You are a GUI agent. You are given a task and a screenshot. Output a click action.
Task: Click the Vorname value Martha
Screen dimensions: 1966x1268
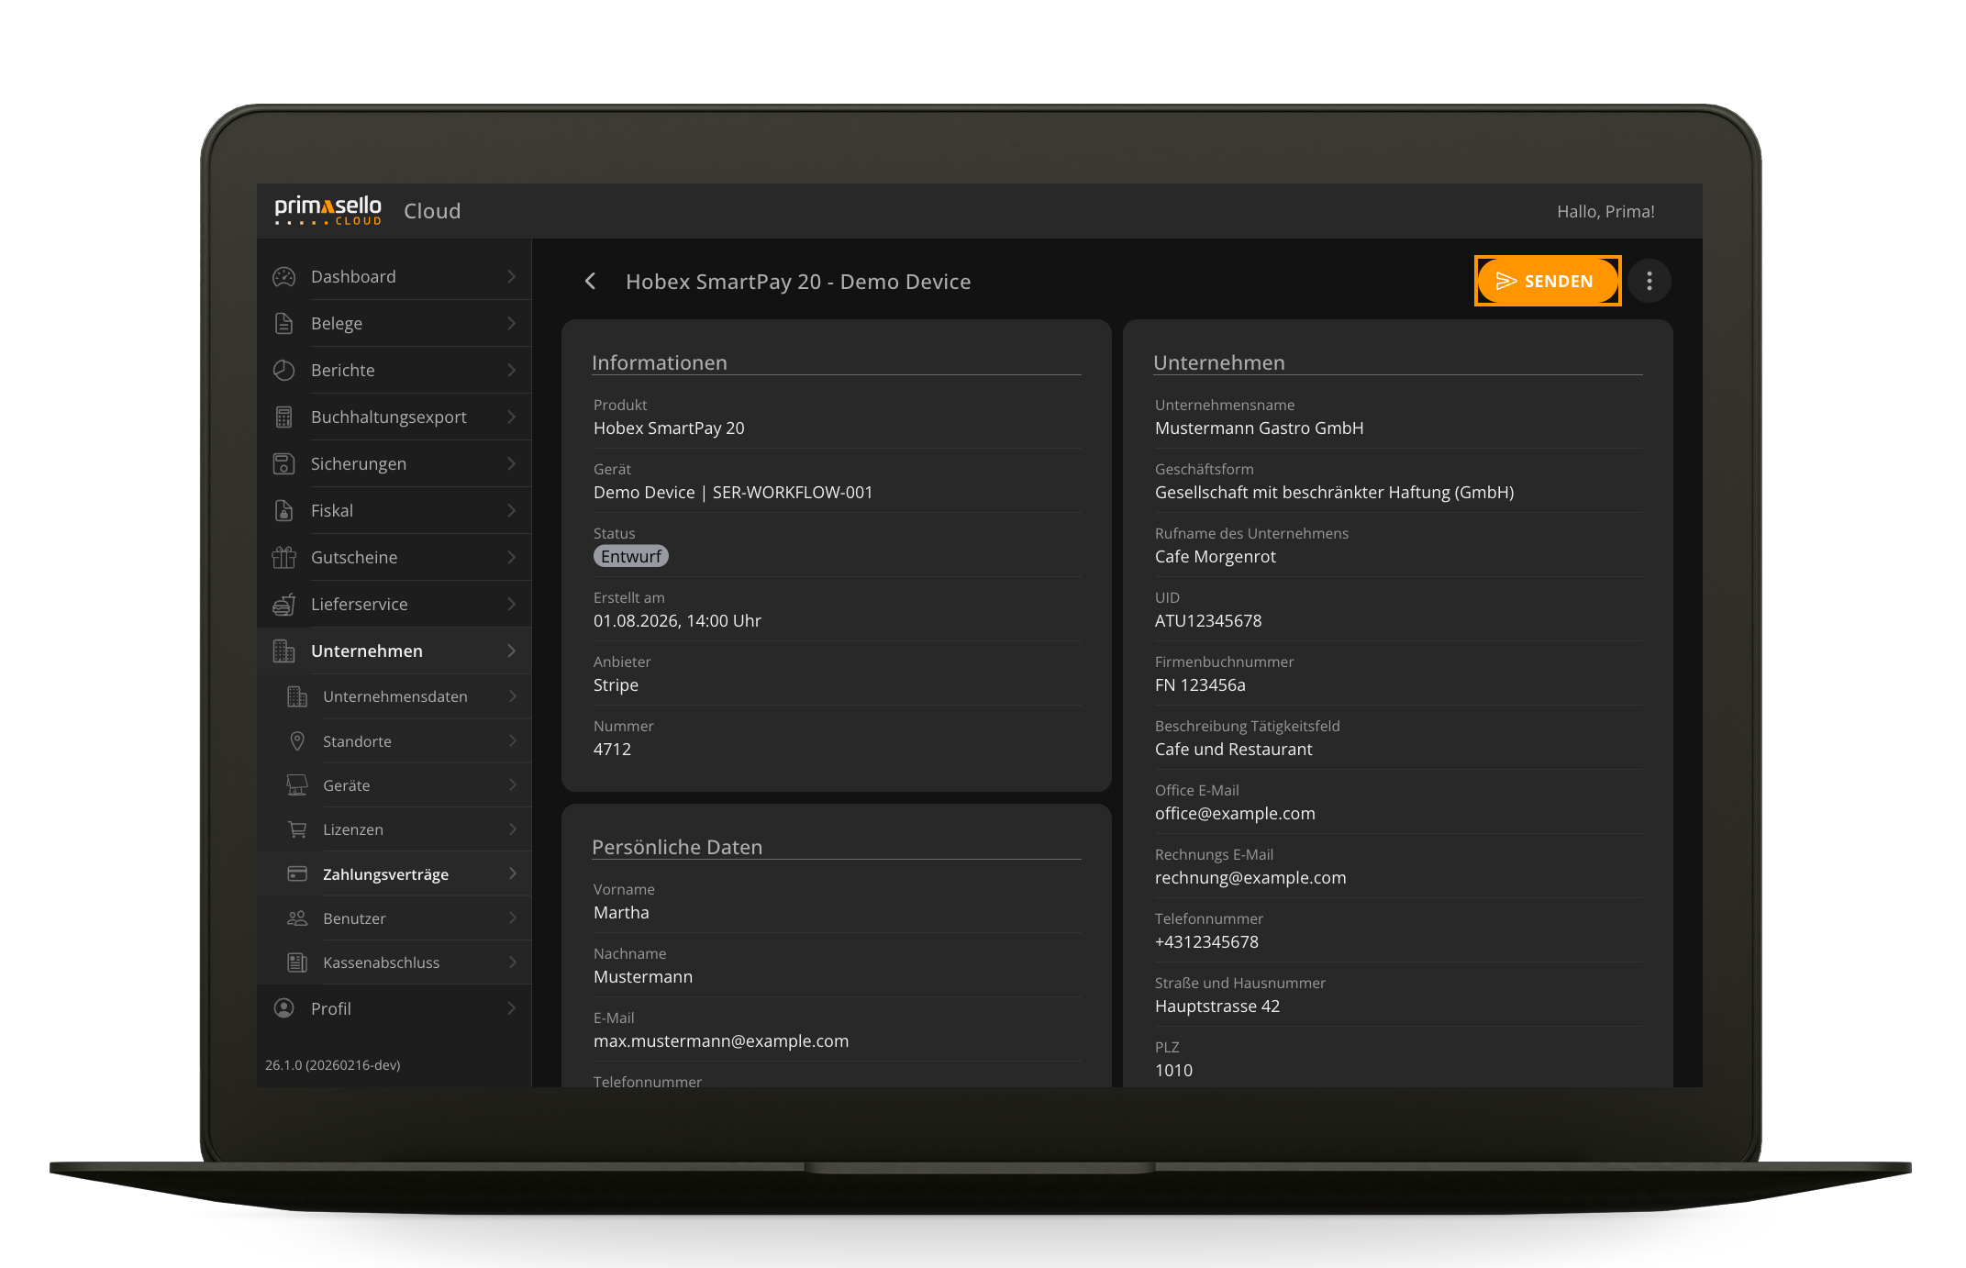(x=621, y=912)
